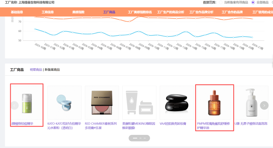Open the KATO-KATO恰好合拍精华沁水散粉 link
Screen dimensions: 273x148
tap(64, 126)
